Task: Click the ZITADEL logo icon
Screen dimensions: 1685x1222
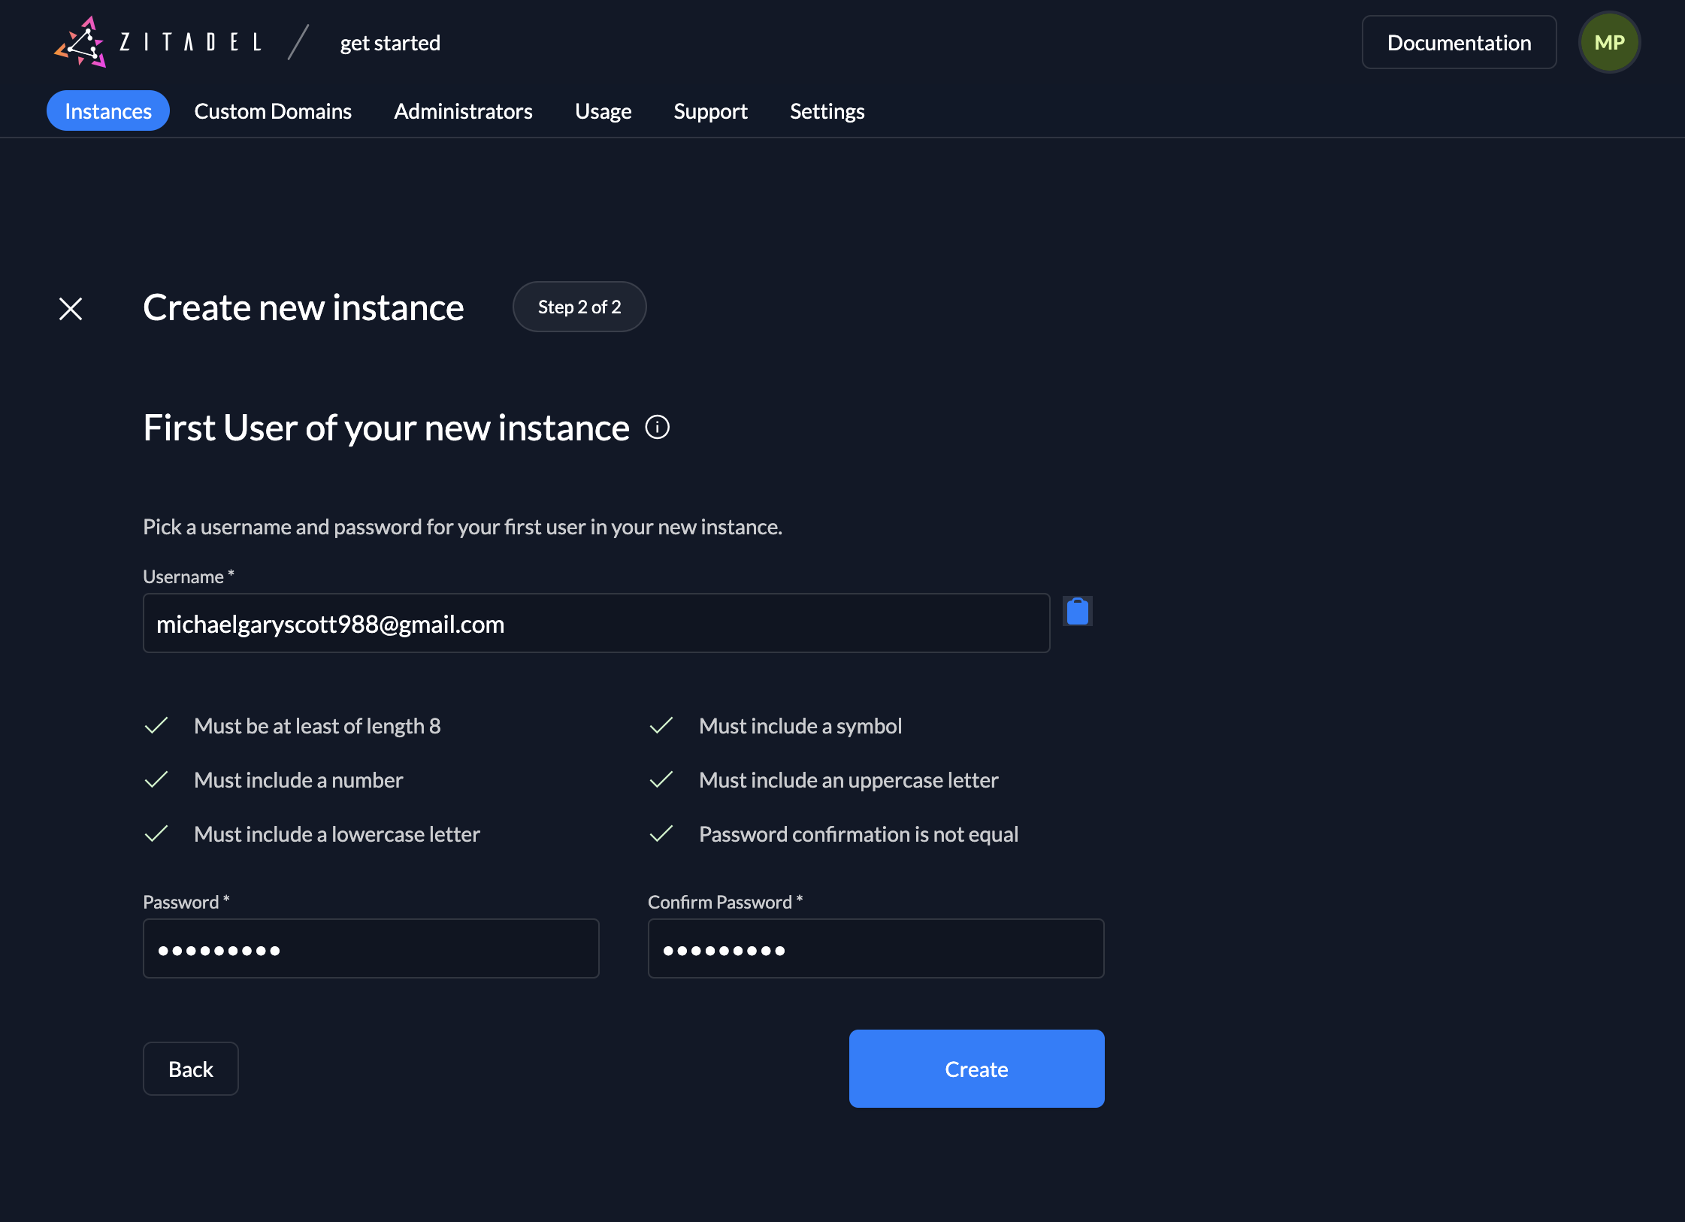Action: [81, 42]
